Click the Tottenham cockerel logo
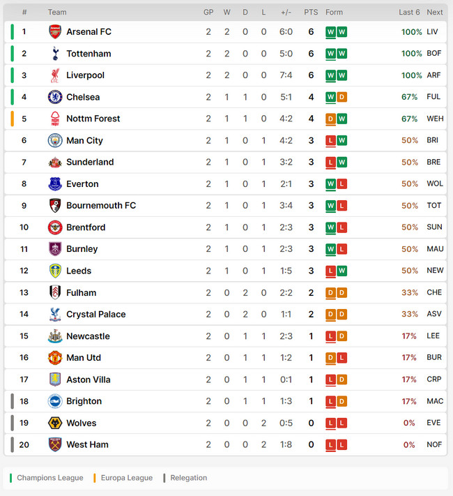The image size is (453, 496). pos(55,54)
